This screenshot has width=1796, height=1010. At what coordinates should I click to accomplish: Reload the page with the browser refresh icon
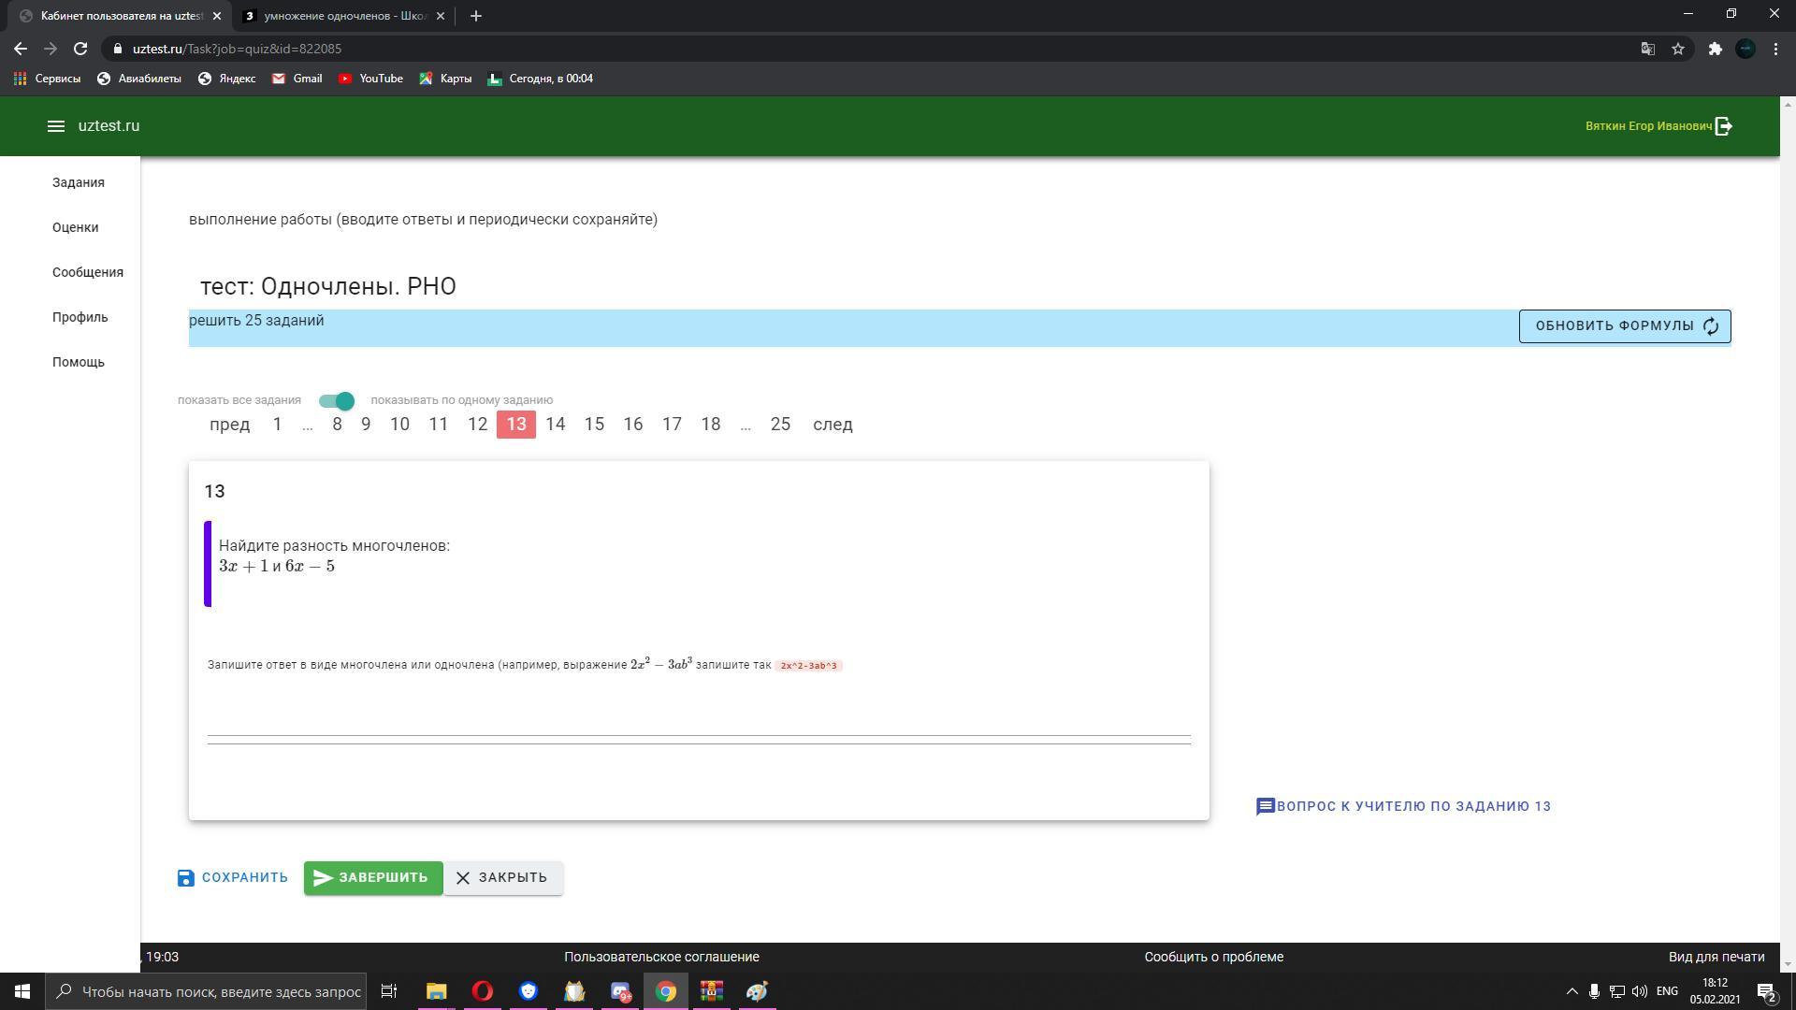point(80,49)
